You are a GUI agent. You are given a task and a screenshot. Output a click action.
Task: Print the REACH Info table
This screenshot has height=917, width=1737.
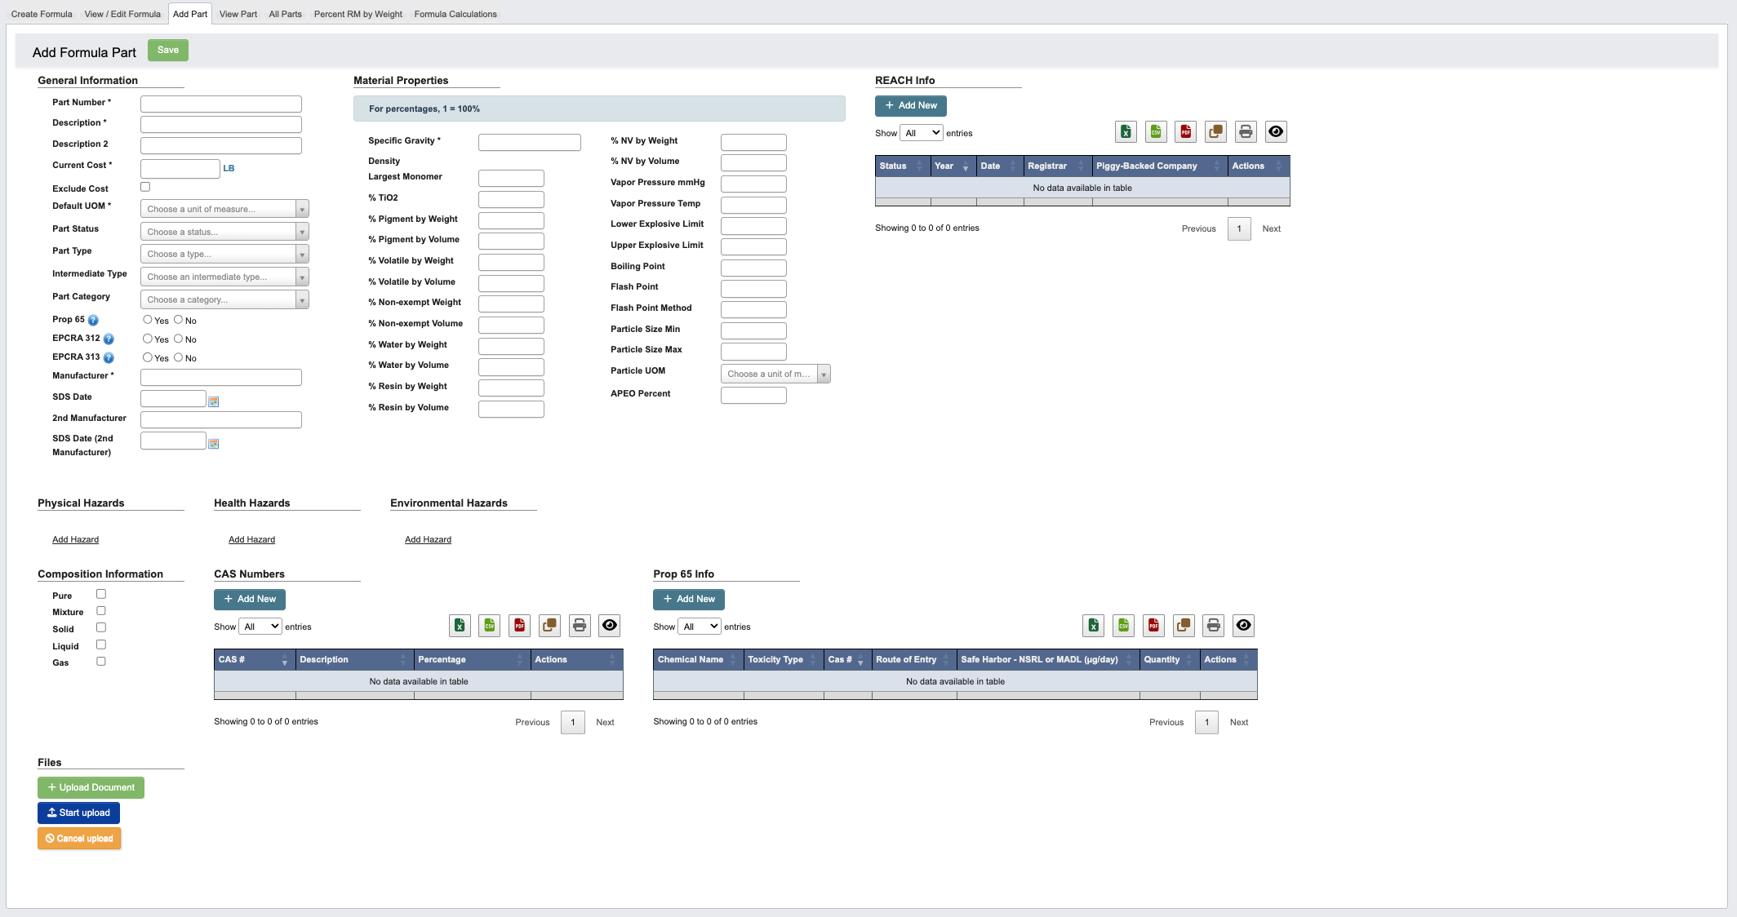1246,132
